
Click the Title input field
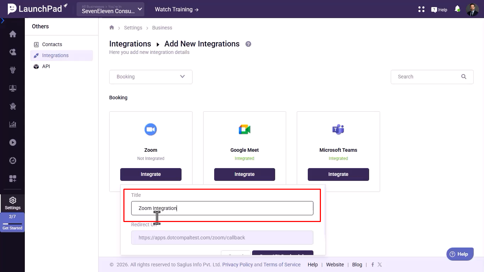[x=222, y=208]
